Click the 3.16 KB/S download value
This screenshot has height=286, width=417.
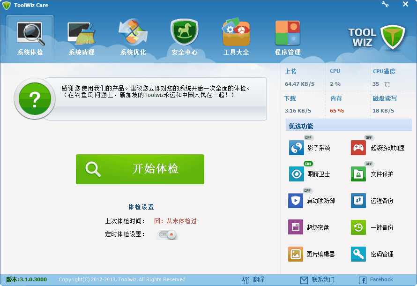click(298, 111)
